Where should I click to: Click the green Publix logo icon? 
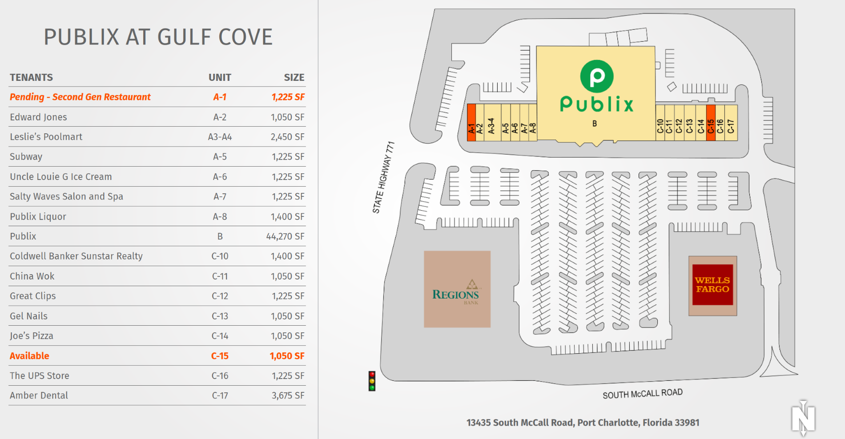pyautogui.click(x=596, y=76)
